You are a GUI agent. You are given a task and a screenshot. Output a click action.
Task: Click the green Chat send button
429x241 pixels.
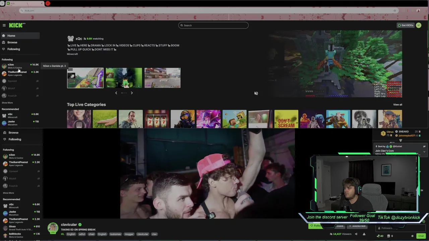click(421, 236)
